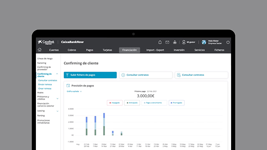
Task: Click the Mi gestor person icon
Action: 184,42
